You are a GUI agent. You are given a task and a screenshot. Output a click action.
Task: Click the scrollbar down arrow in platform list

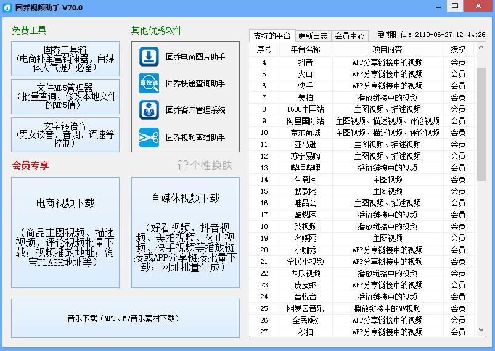(481, 330)
